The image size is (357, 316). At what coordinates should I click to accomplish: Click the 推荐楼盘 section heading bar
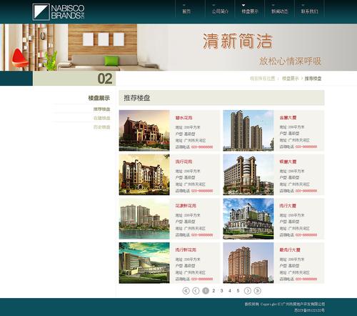[221, 98]
